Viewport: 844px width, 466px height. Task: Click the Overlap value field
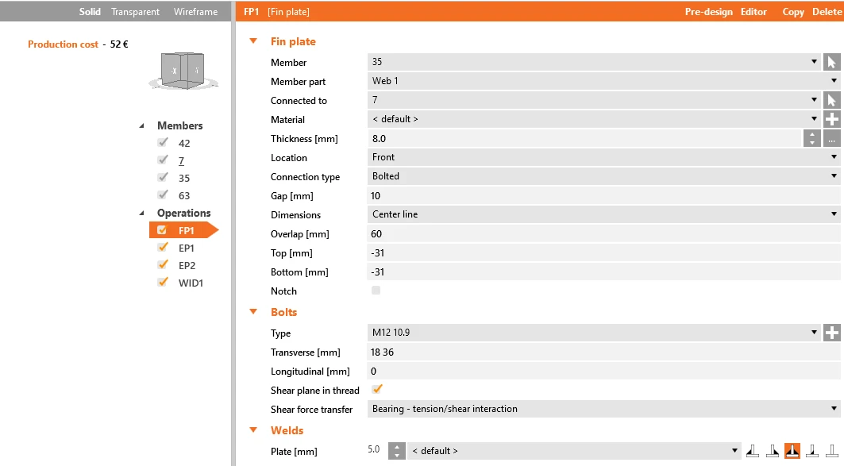(604, 233)
